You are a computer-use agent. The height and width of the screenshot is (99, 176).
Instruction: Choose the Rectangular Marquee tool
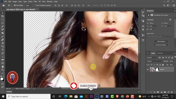pos(2,20)
